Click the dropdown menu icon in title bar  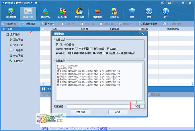[x=169, y=3]
